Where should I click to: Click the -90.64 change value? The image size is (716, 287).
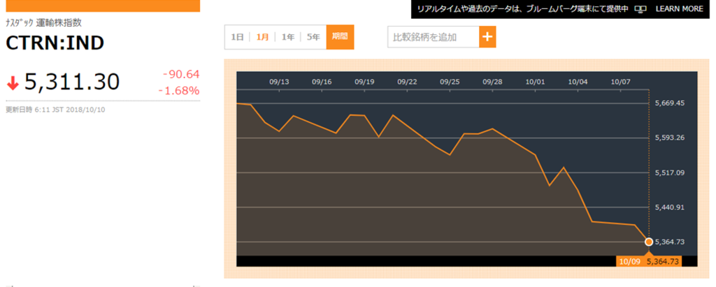pos(181,75)
